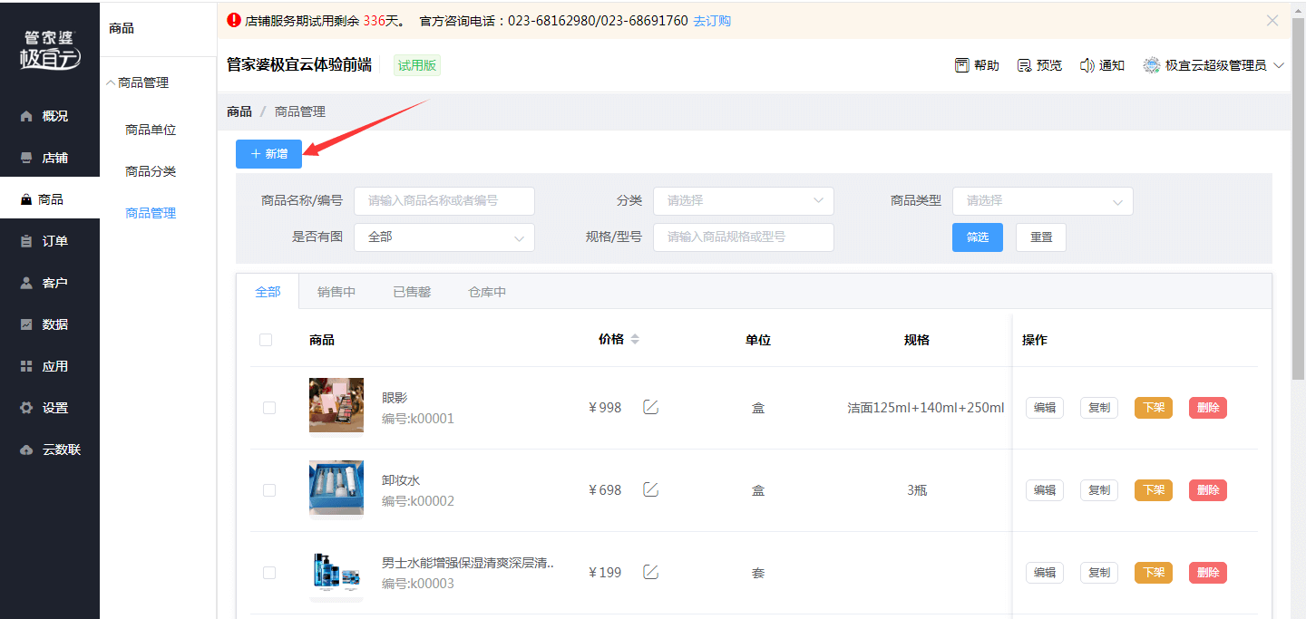Click 编辑 for the k00003 product
Viewport: 1306px width, 619px height.
pos(1045,573)
